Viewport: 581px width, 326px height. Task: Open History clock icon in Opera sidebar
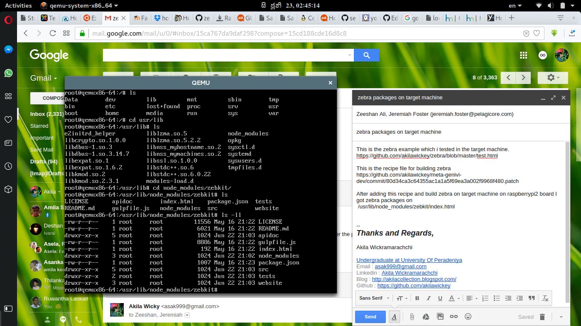click(x=8, y=166)
